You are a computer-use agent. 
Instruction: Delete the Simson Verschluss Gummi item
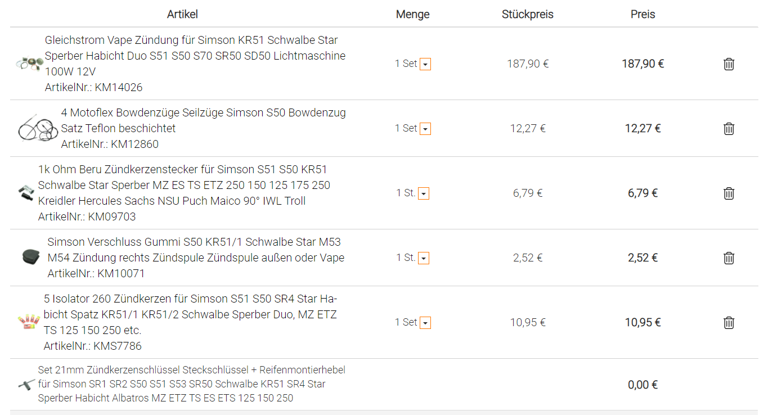pos(729,258)
